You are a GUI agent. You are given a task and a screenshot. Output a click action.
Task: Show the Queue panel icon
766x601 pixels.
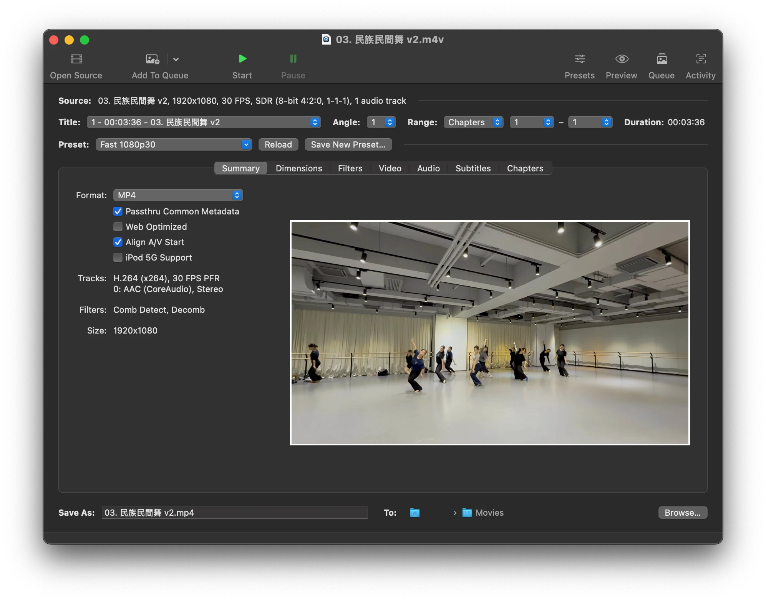click(x=662, y=59)
